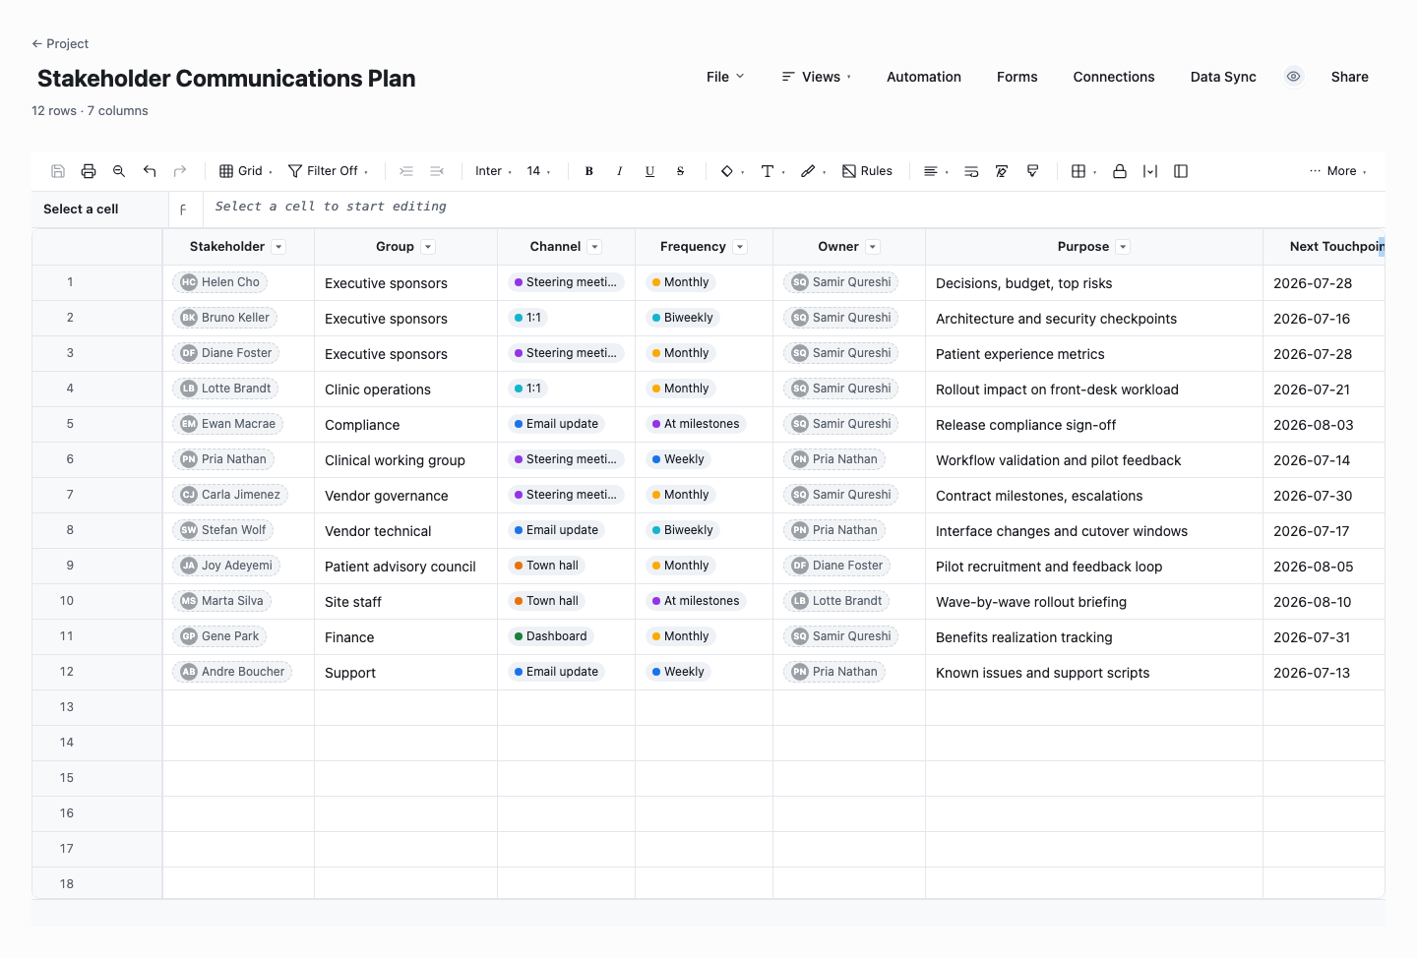Toggle the lock icon
Image resolution: width=1417 pixels, height=958 pixels.
point(1120,171)
